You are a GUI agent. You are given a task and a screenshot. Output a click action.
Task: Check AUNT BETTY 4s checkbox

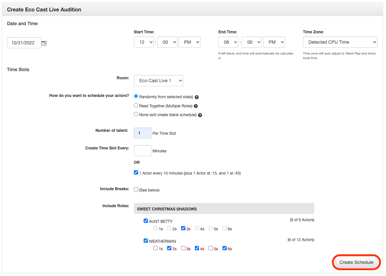tap(197, 228)
